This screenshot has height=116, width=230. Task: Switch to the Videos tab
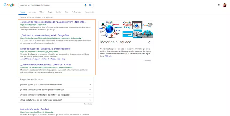pyautogui.click(x=42, y=12)
